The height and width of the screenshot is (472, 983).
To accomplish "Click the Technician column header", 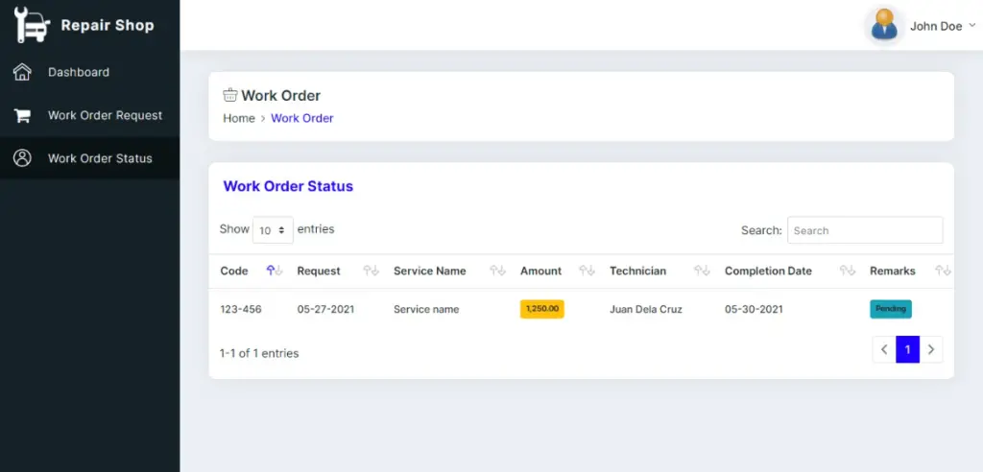I will (x=637, y=271).
